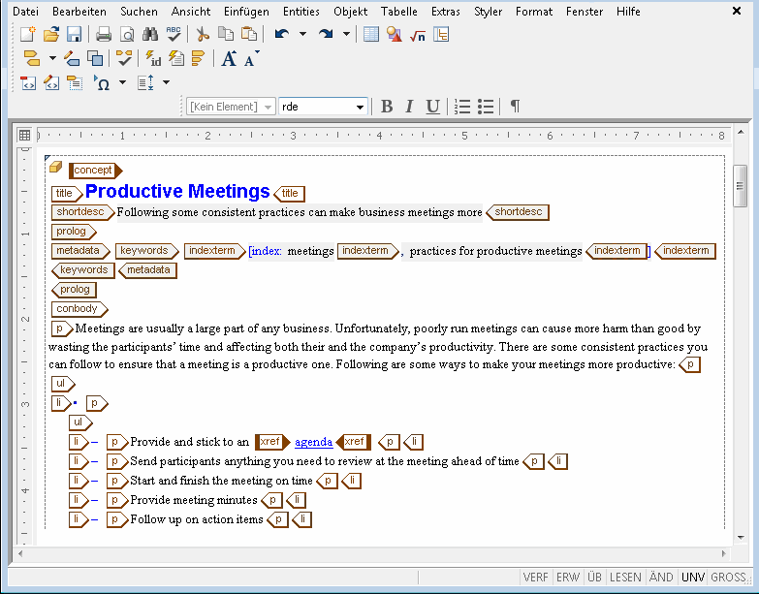This screenshot has height=594, width=759.
Task: Click the ÄND indicator in the status bar
Action: click(661, 578)
